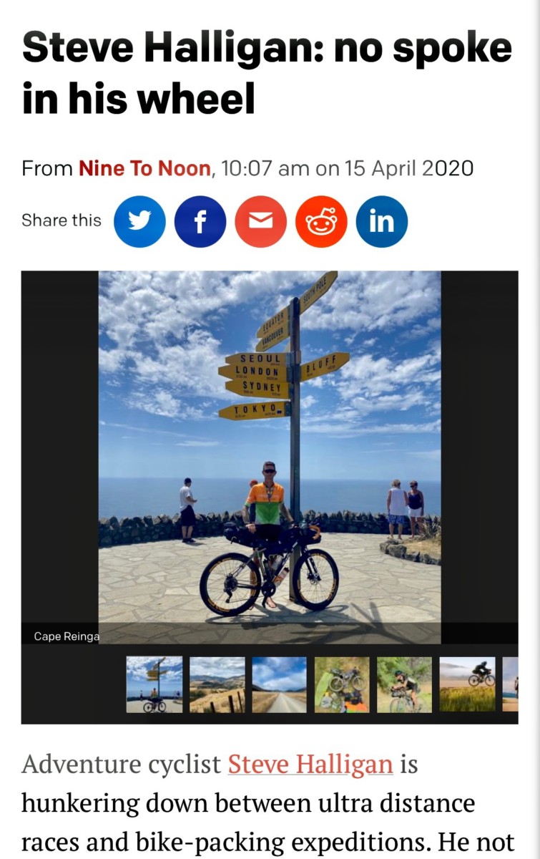The height and width of the screenshot is (859, 540).
Task: Click the article headline about Steve Halligan
Action: pos(267,74)
